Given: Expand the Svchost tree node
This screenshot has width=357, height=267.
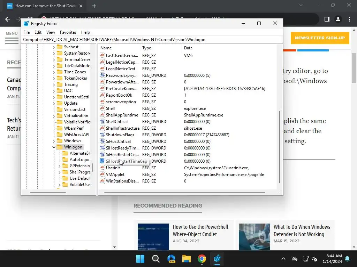Looking at the screenshot, I should pos(54,47).
